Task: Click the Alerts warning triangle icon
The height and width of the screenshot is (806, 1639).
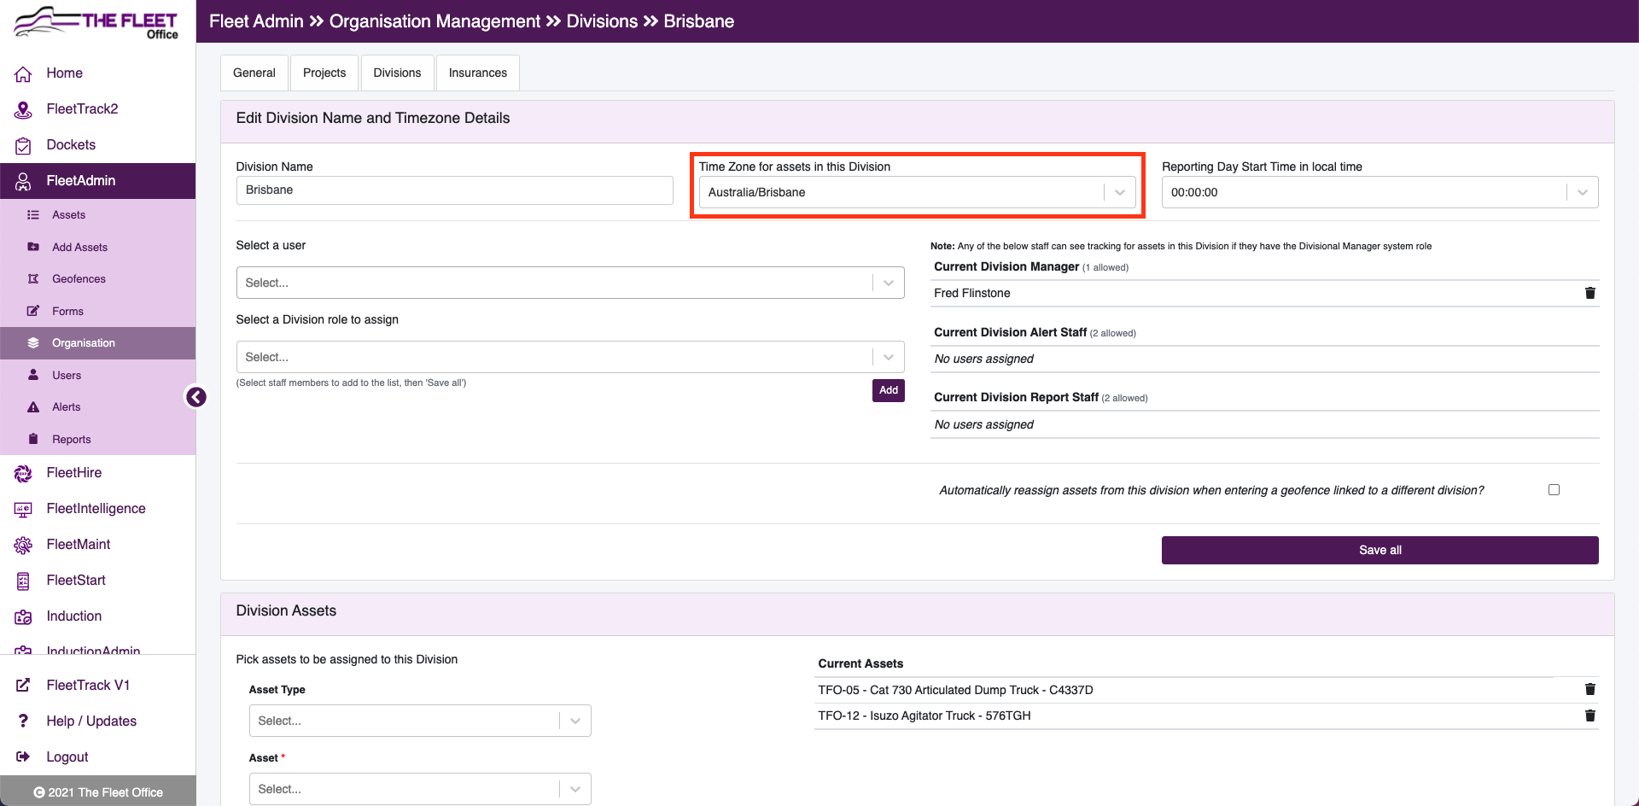Action: tap(33, 407)
